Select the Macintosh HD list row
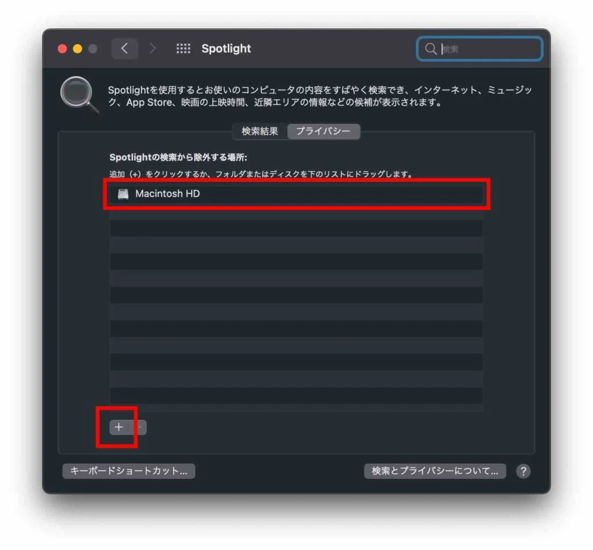 [x=296, y=194]
